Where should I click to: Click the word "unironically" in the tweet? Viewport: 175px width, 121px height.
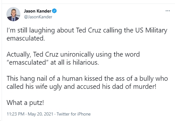[x=77, y=54]
